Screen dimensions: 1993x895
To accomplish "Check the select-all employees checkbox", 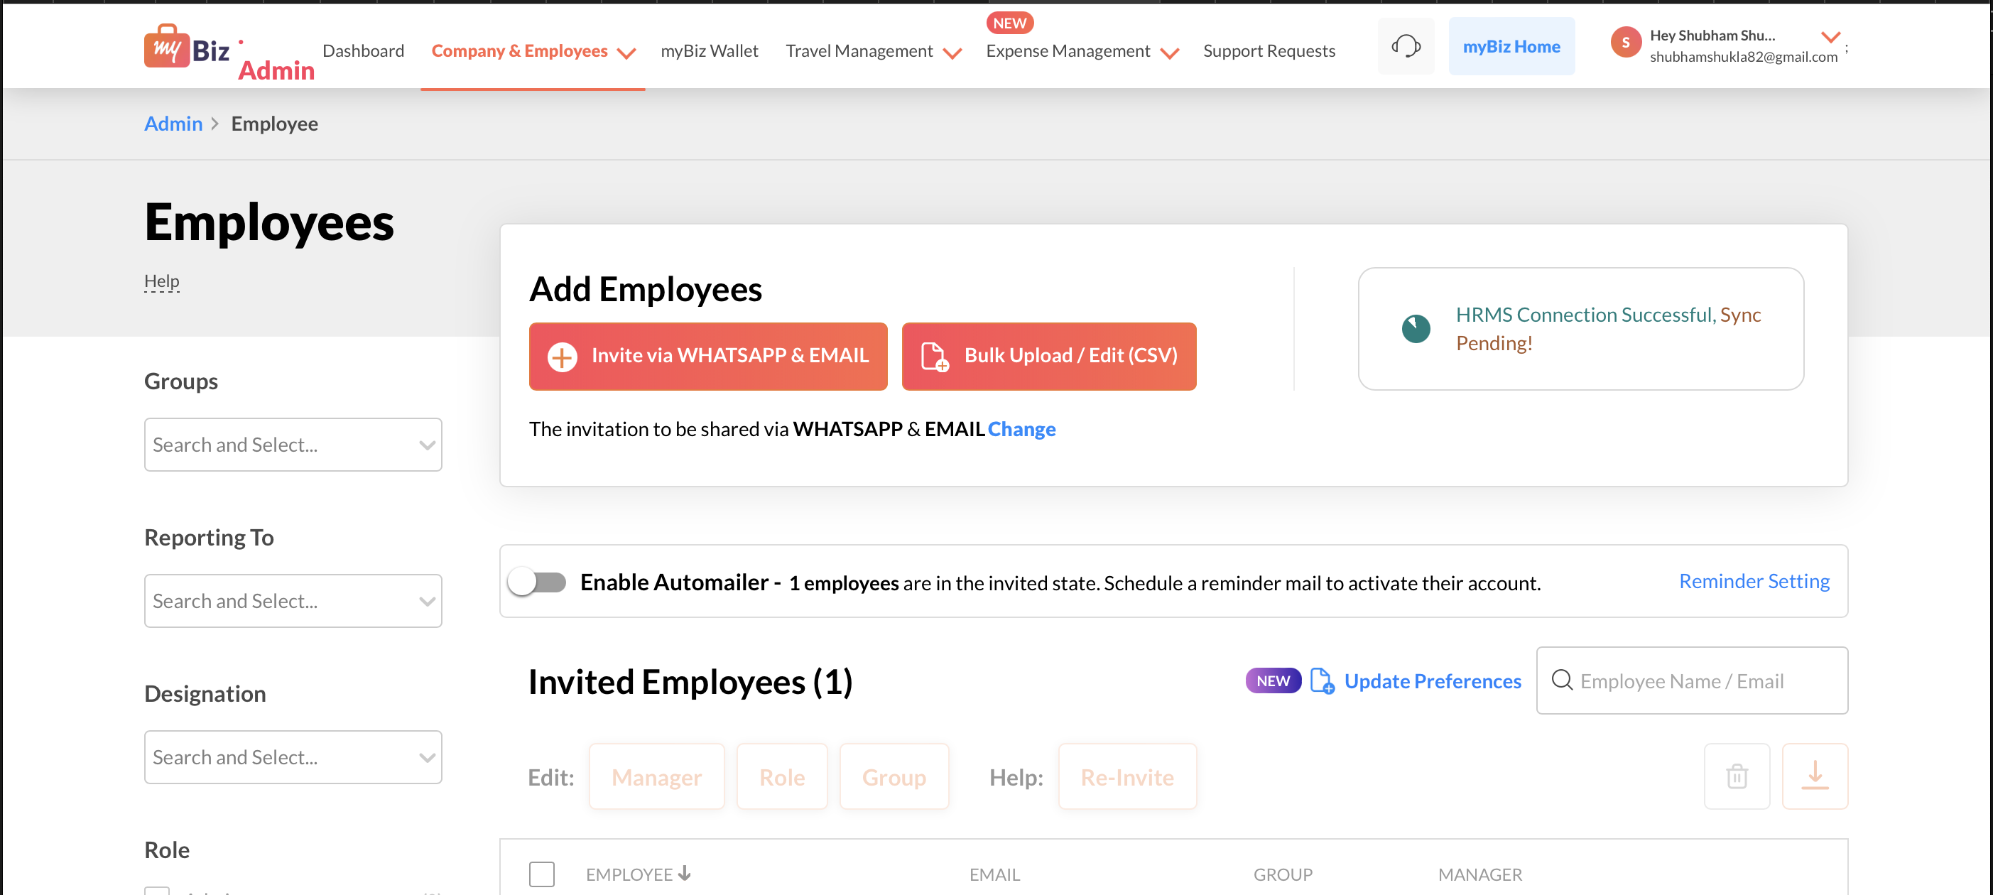I will pyautogui.click(x=541, y=874).
